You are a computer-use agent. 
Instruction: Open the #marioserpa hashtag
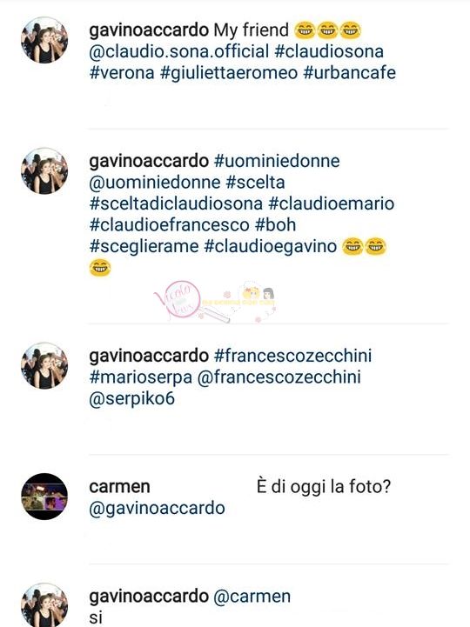[x=140, y=377]
